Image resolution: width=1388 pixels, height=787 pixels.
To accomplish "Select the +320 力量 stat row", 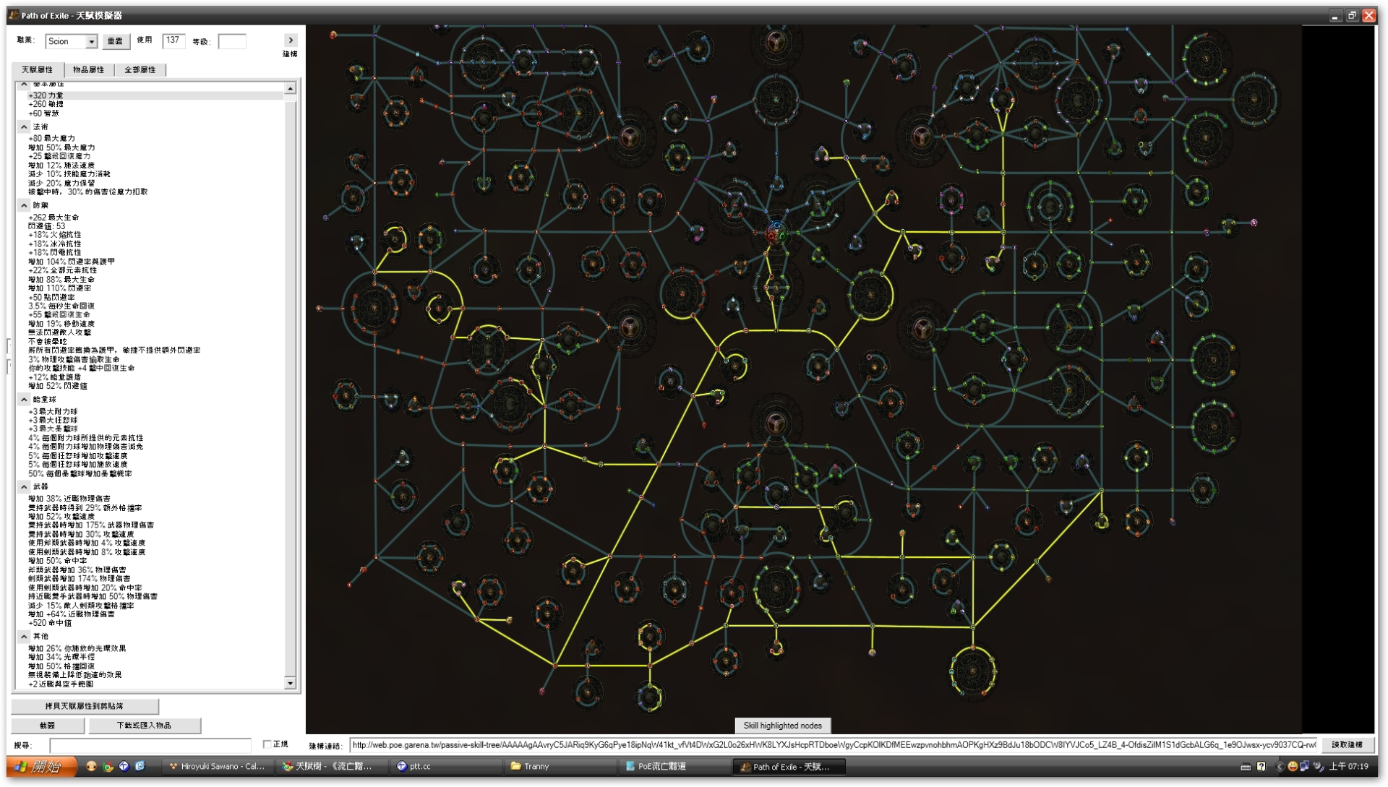I will (x=155, y=95).
